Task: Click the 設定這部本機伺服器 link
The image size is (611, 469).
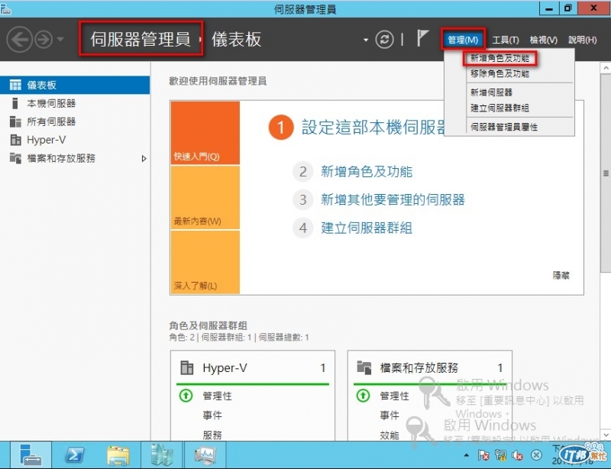Action: 373,128
